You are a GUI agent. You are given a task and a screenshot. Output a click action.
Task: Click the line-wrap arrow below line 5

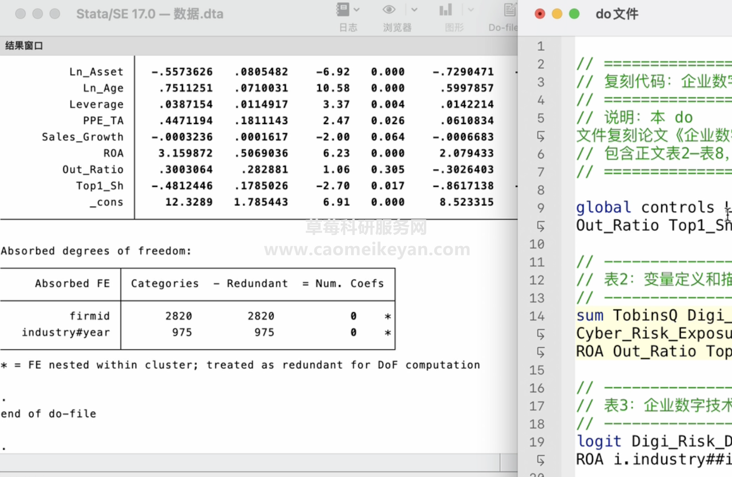[541, 136]
